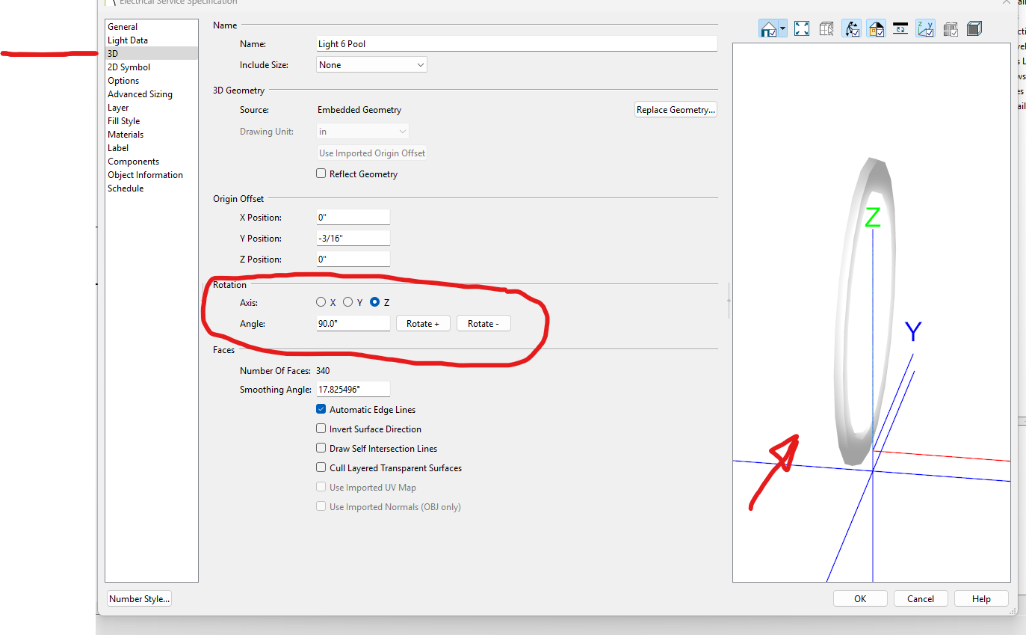Open the Label panel
1026x635 pixels.
(152, 148)
